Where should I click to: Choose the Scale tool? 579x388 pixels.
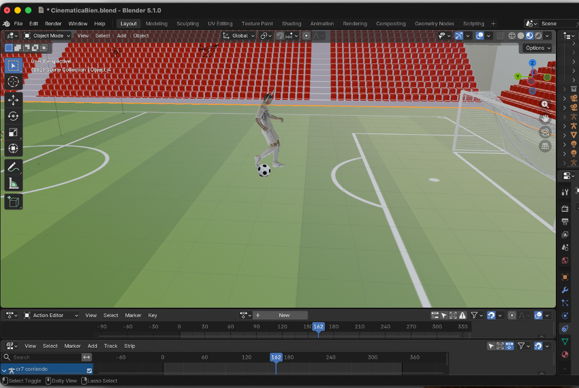(x=13, y=132)
